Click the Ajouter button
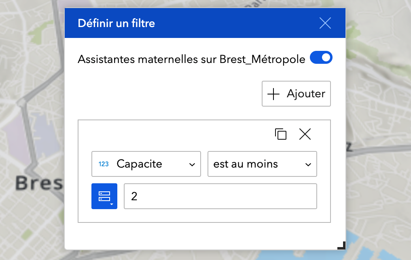 [x=296, y=94]
